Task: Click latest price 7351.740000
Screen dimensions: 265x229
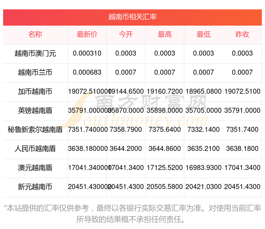Action: [88, 130]
